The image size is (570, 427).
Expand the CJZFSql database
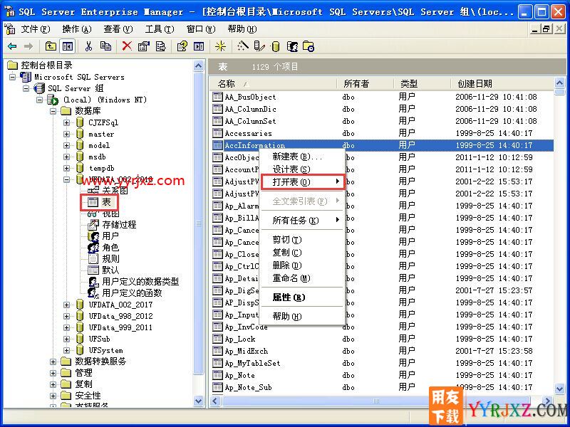click(66, 122)
